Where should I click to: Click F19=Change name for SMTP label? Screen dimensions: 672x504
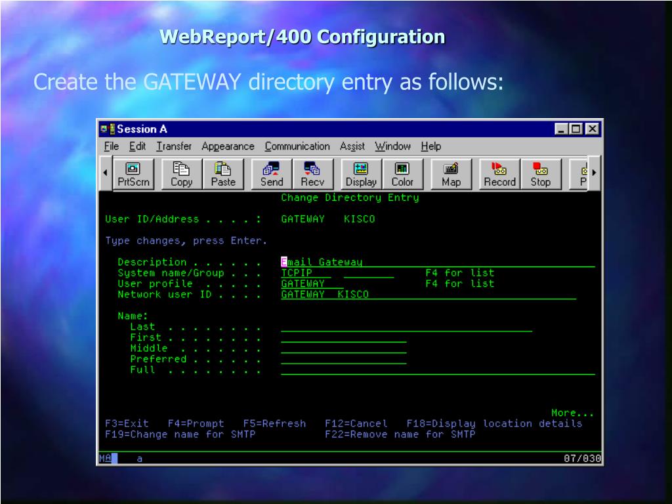pyautogui.click(x=180, y=434)
